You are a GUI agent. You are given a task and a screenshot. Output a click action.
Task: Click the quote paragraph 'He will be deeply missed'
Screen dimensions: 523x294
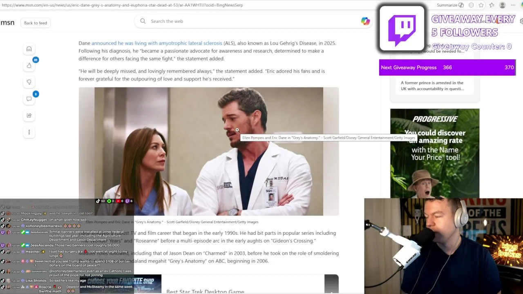202,75
